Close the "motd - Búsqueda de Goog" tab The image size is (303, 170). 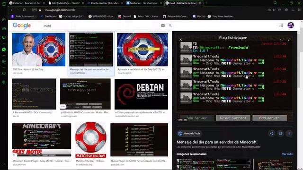[x=200, y=3]
